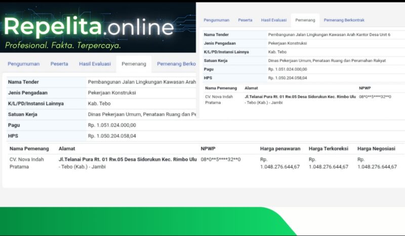
Task: Click Pagu value in right panel
Action: (288, 69)
